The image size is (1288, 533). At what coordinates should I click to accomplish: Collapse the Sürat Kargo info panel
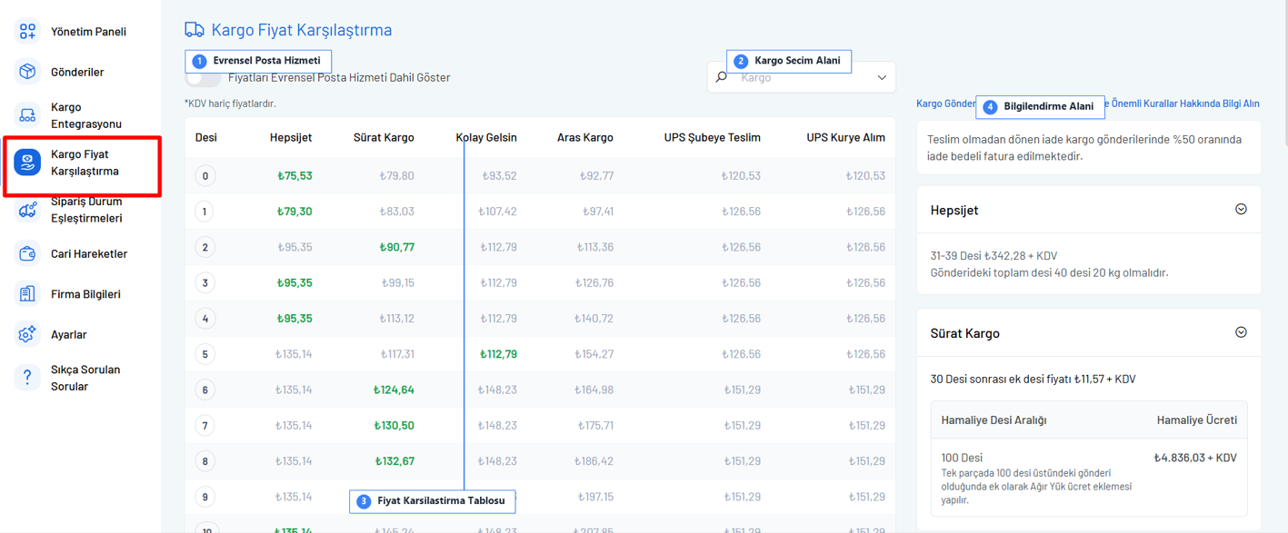click(1241, 332)
